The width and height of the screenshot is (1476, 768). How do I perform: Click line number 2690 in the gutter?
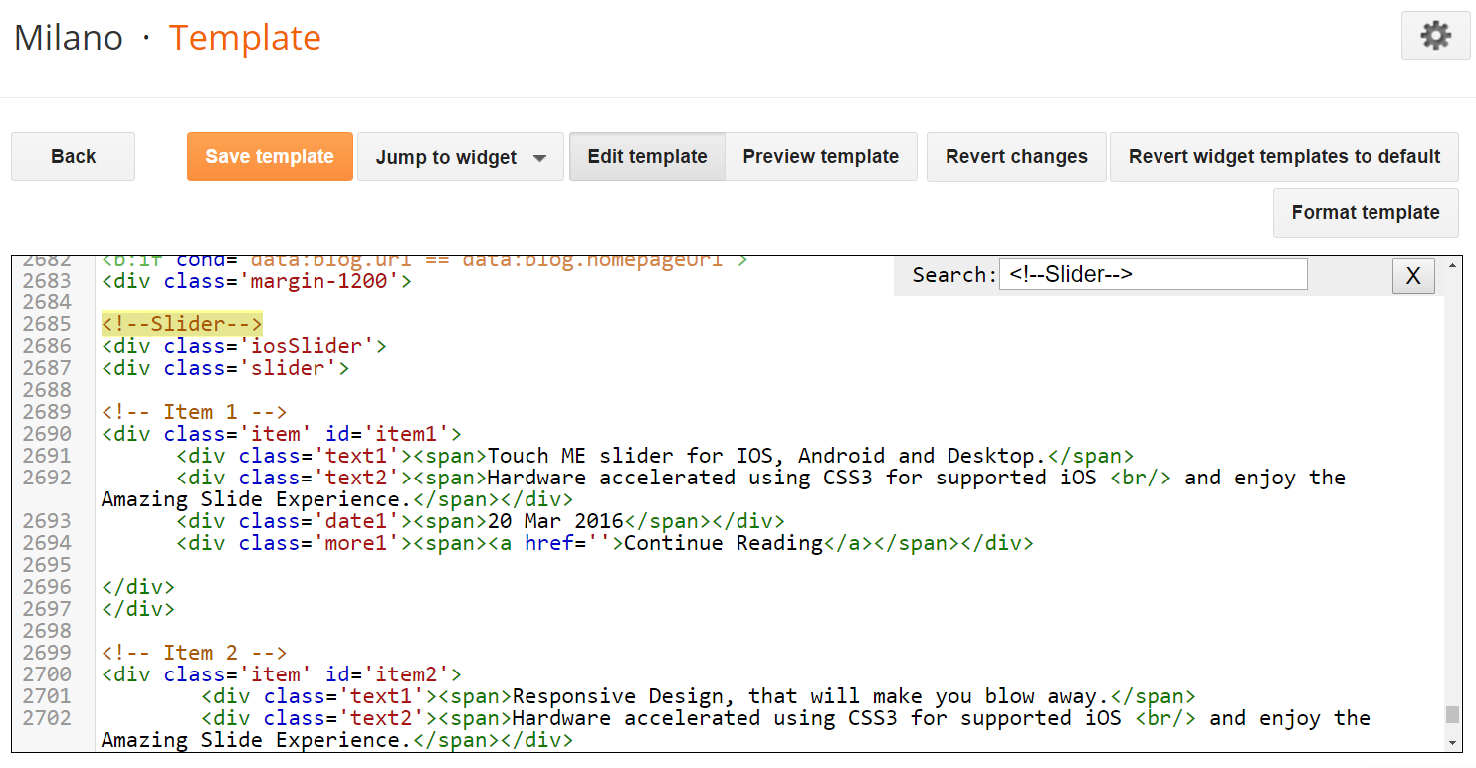(48, 434)
